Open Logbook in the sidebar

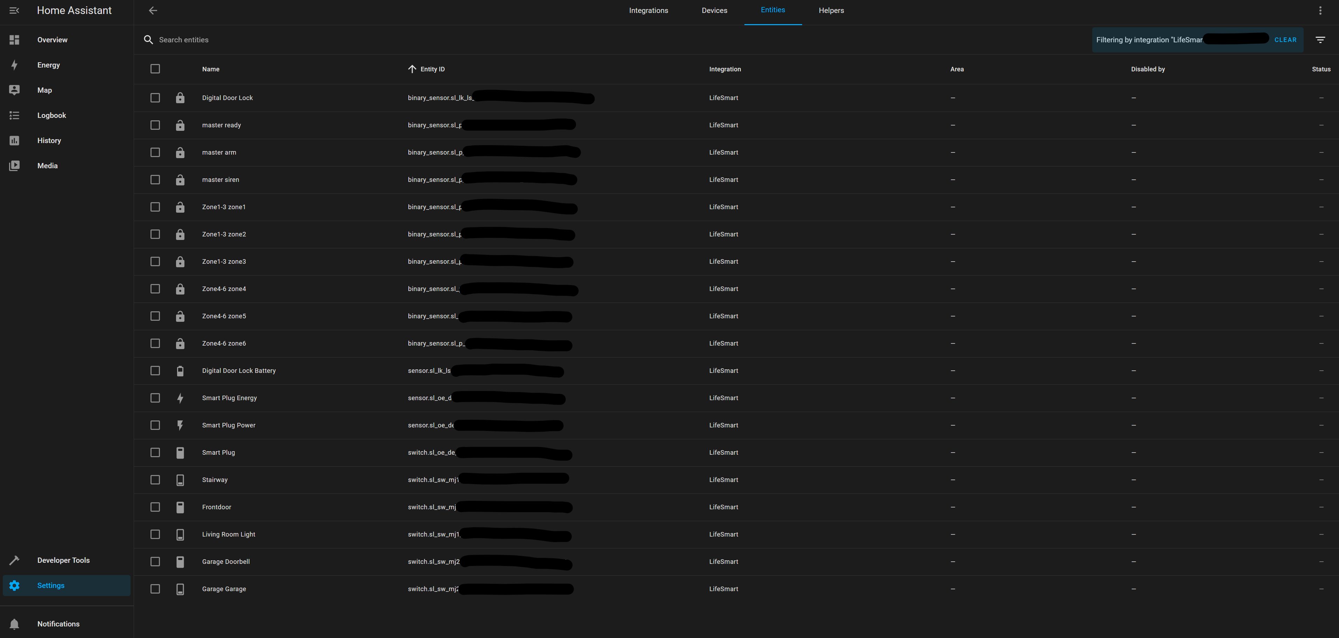[51, 115]
